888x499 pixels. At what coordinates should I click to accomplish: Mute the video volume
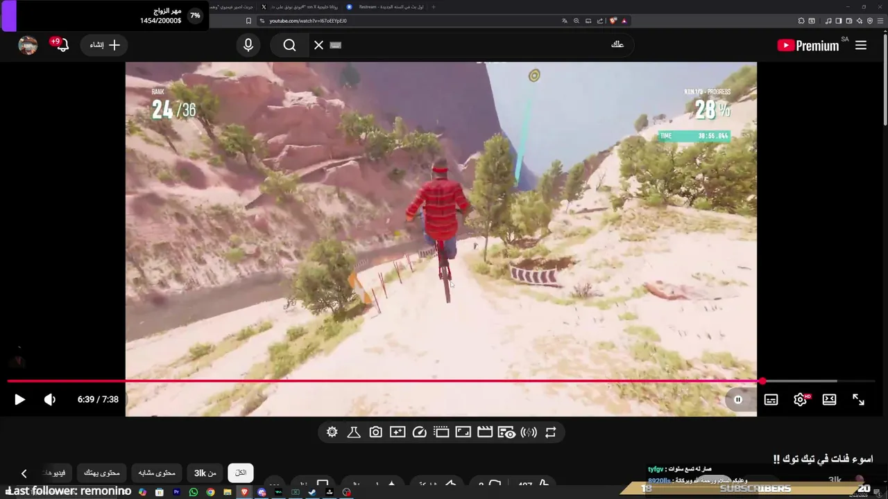[50, 399]
